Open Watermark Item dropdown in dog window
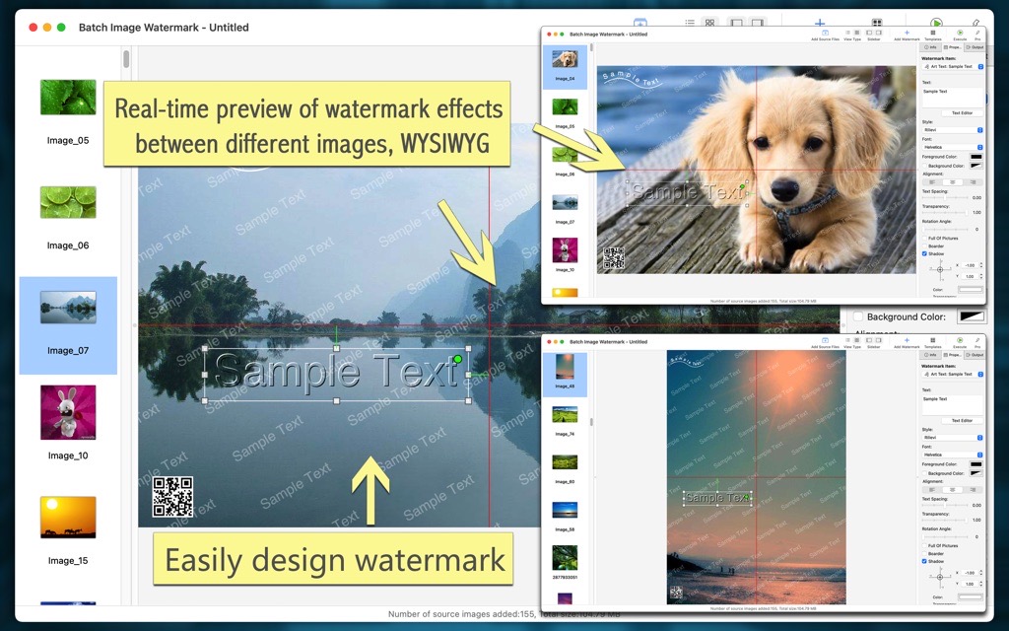The height and width of the screenshot is (631, 1009). coord(953,66)
